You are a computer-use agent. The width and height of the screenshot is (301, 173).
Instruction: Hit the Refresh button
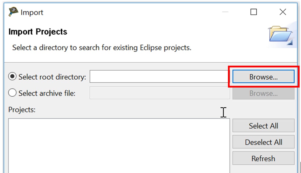coord(263,158)
